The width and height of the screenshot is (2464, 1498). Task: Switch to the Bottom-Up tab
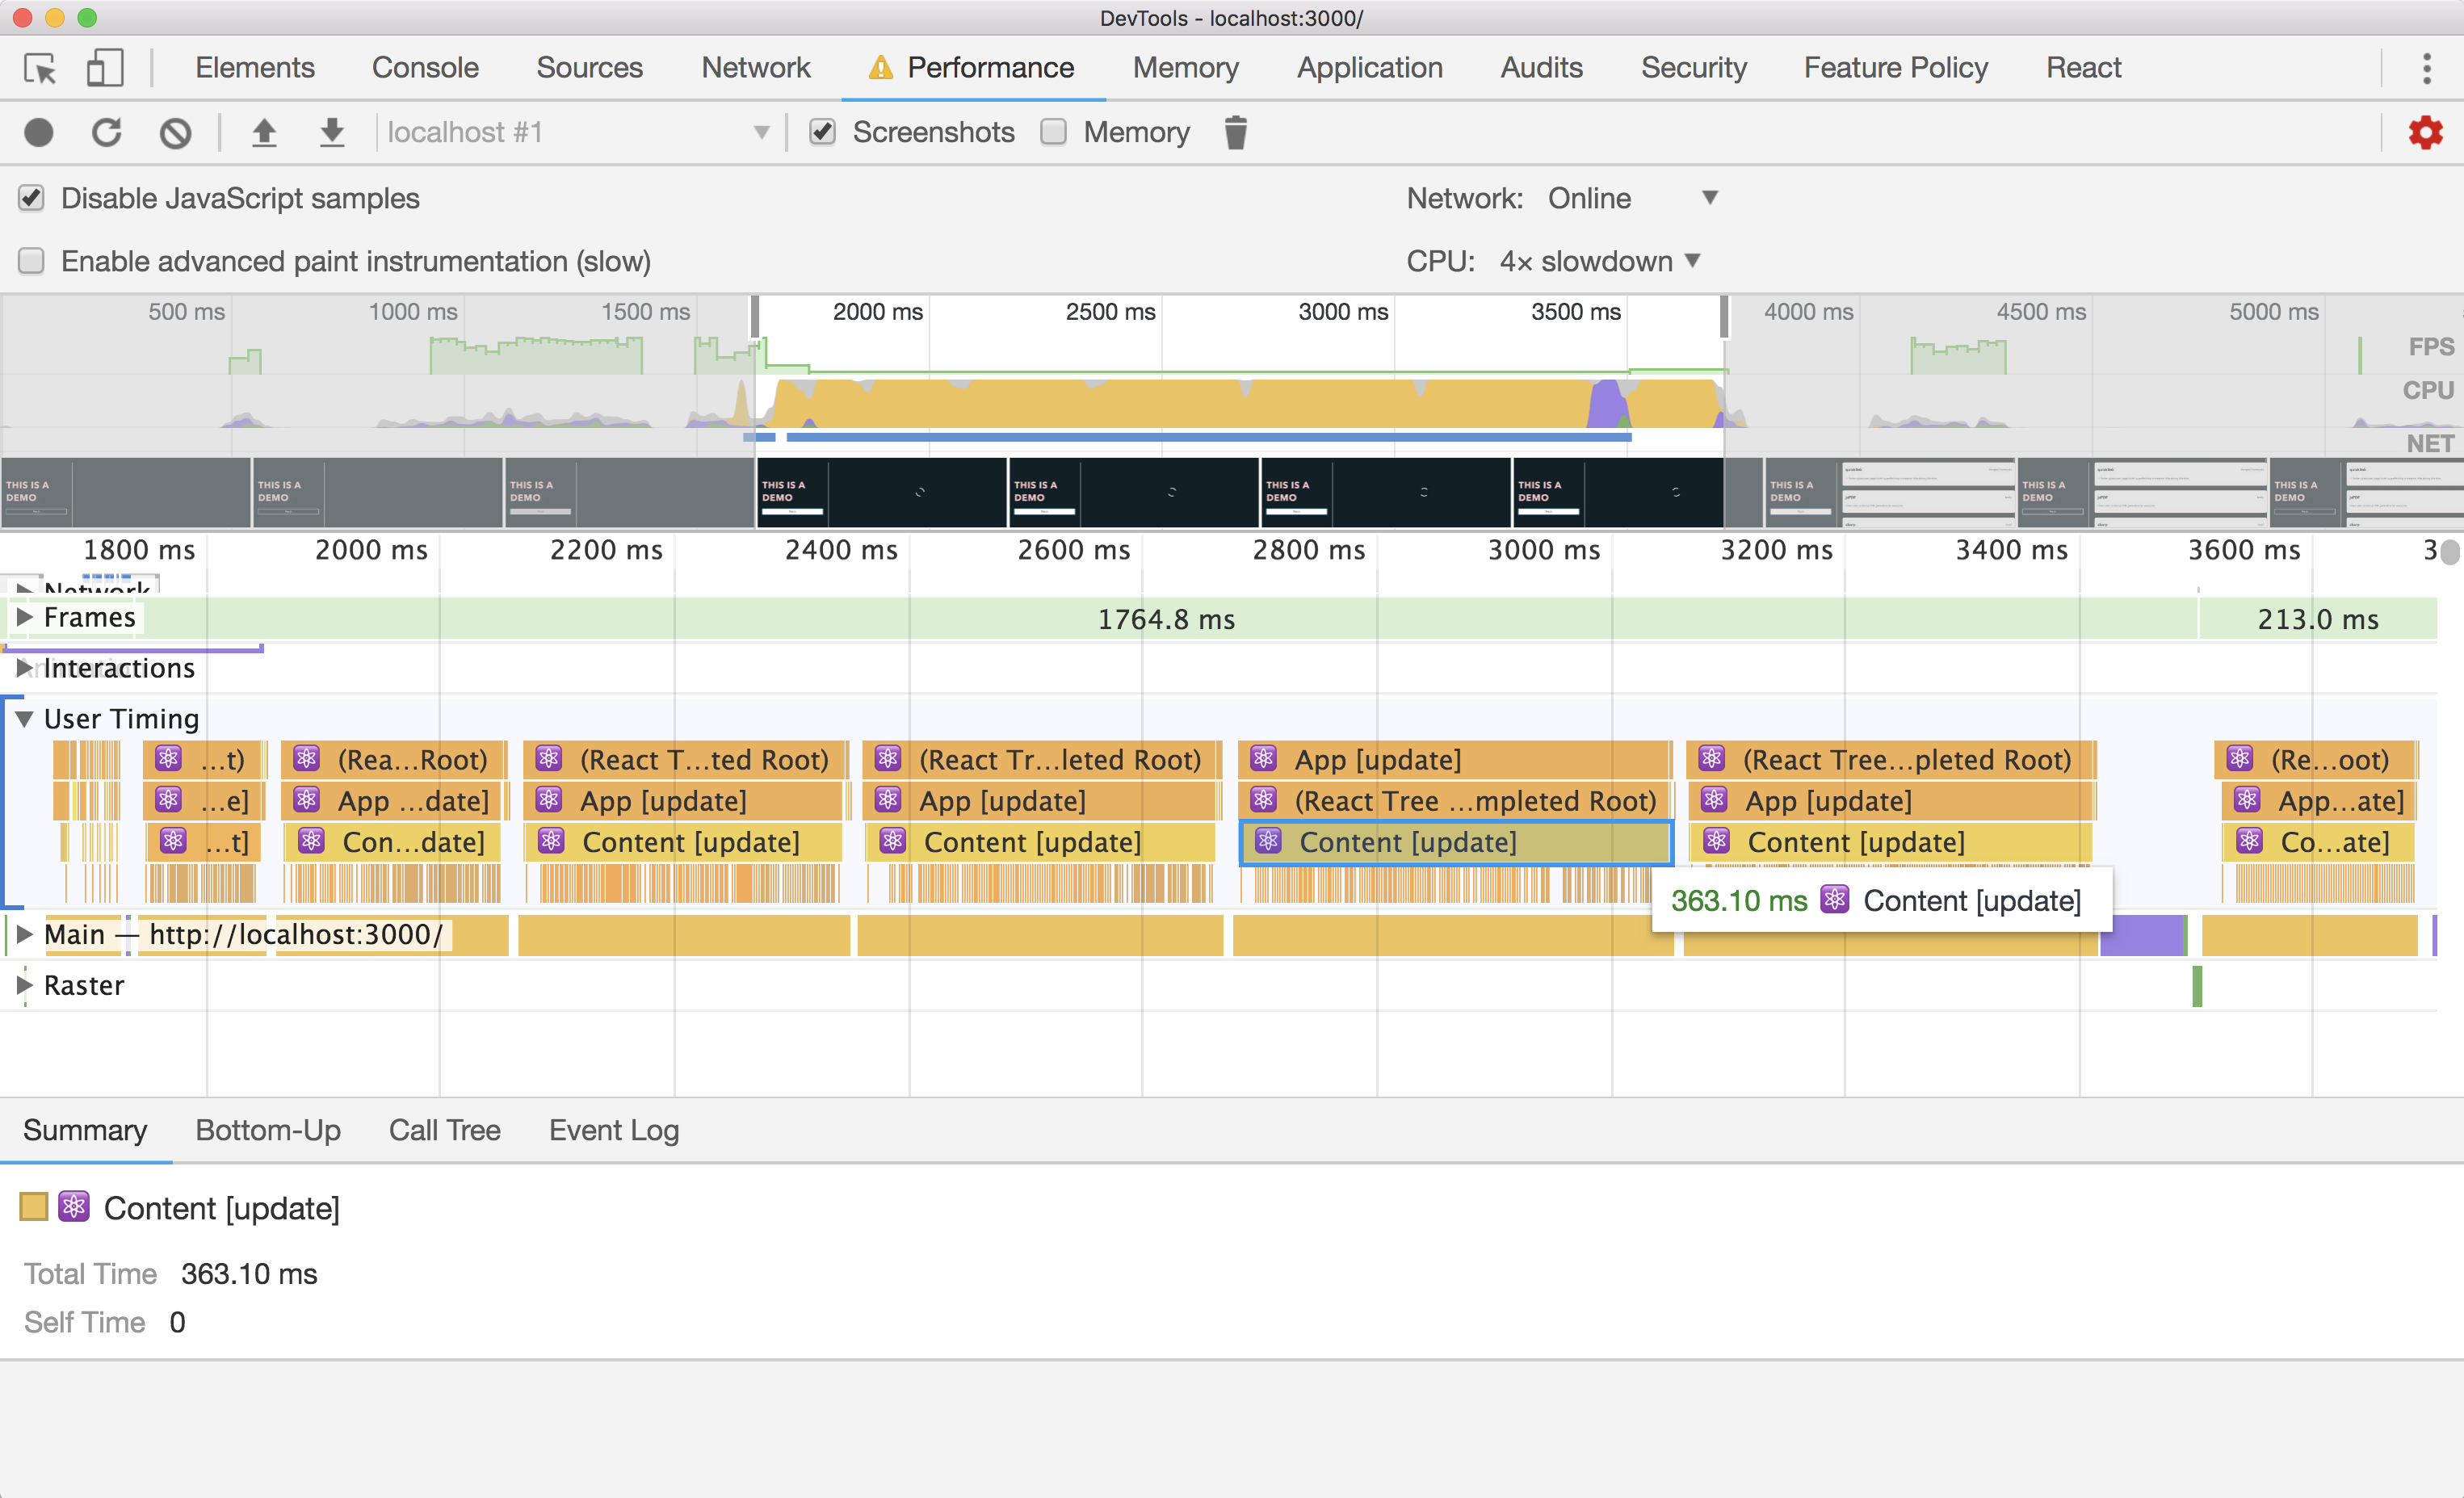[x=267, y=1130]
